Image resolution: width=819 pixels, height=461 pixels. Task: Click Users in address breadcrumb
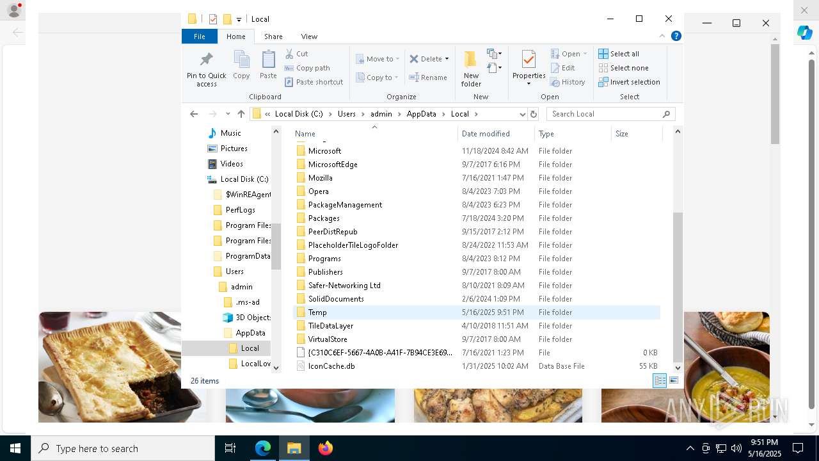tap(346, 114)
